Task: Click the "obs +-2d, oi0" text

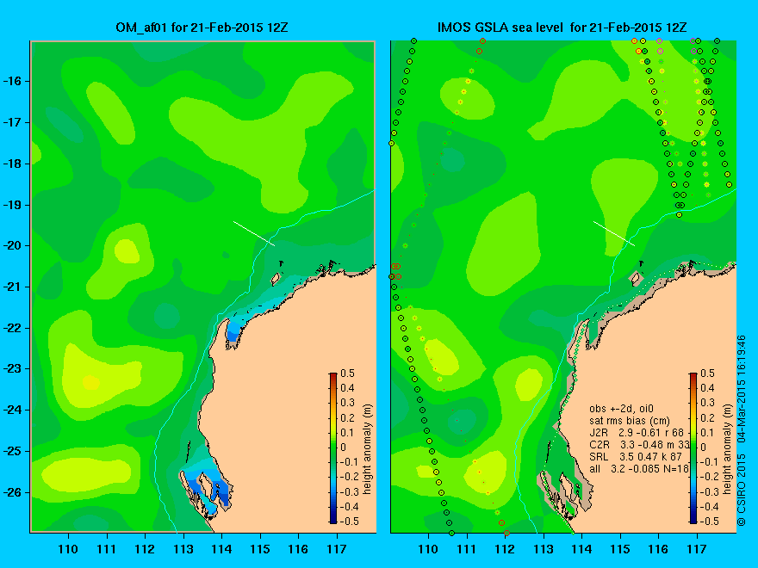Action: tap(621, 409)
